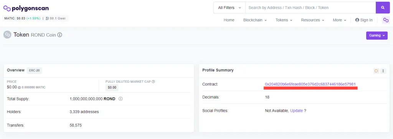
Task: Click Sign In
Action: [x=364, y=20]
